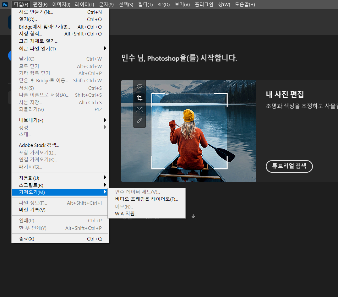The image size is (338, 297).
Task: Click the Photoshop Ps logo icon
Action: point(5,4)
